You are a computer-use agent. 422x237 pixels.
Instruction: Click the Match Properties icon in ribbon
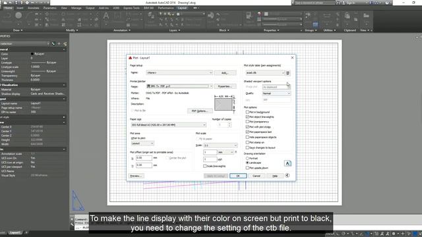249,16
